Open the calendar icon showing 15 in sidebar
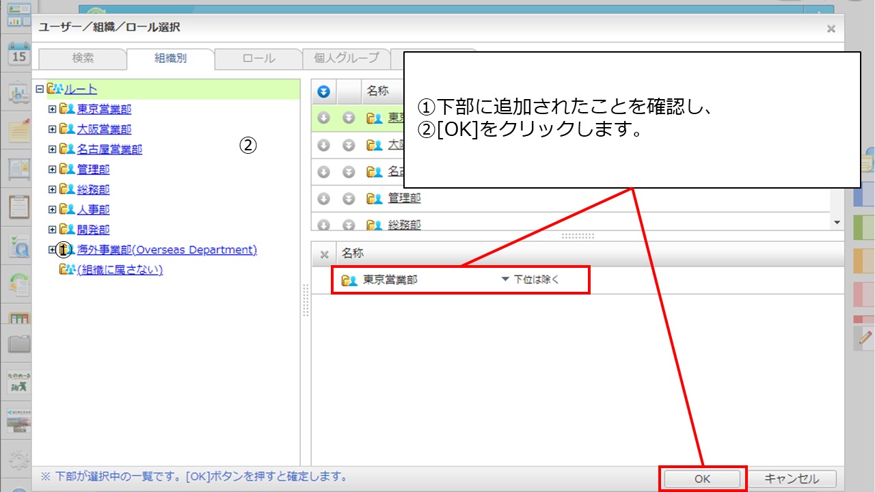This screenshot has height=492, width=875. [x=18, y=54]
